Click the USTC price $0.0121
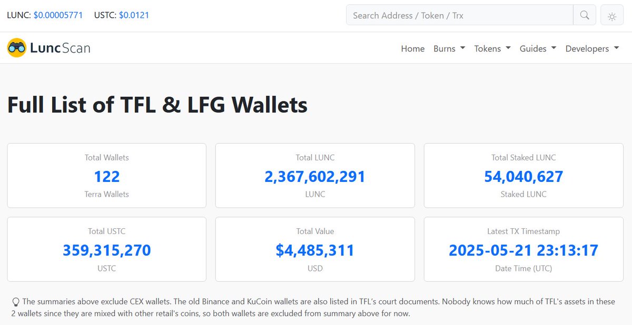 (x=134, y=15)
